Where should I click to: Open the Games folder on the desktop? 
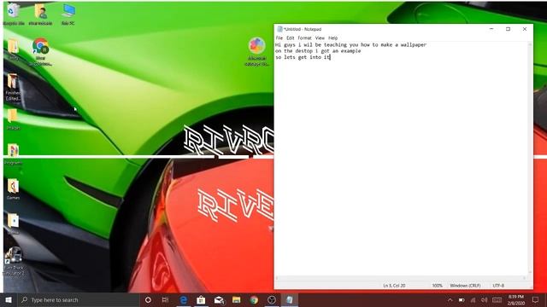(13, 189)
